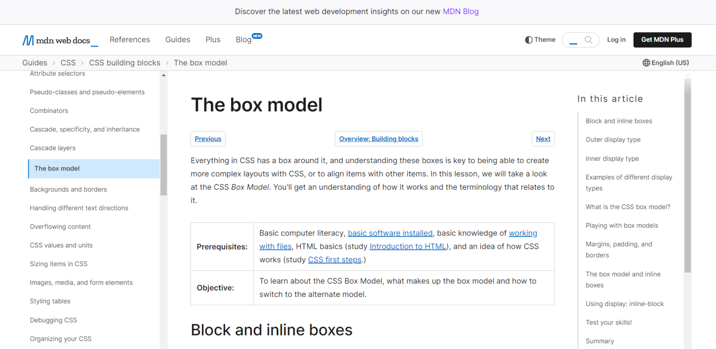Viewport: 716px width, 349px height.
Task: Open the Theme switcher icon
Action: pos(529,40)
